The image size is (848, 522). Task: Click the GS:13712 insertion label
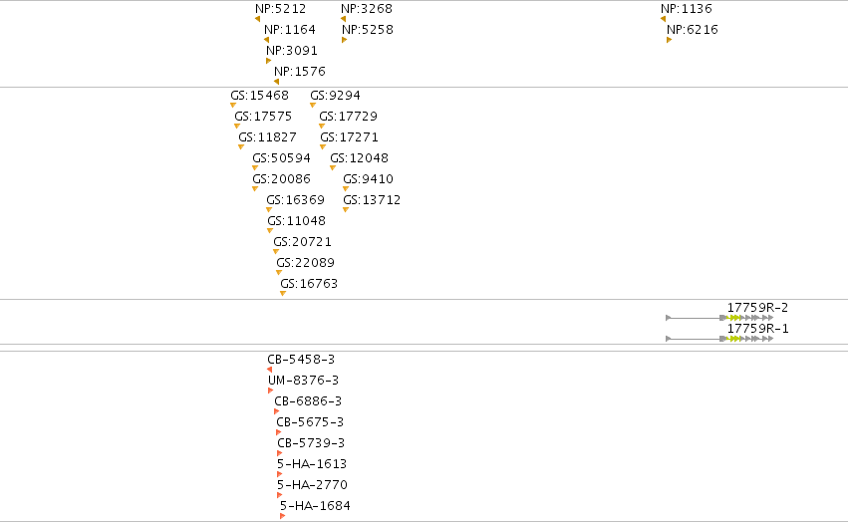pyautogui.click(x=372, y=200)
